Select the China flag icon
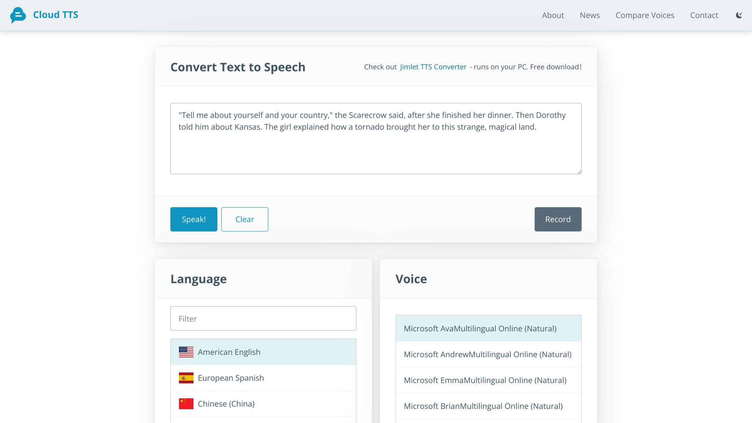 [x=186, y=404]
